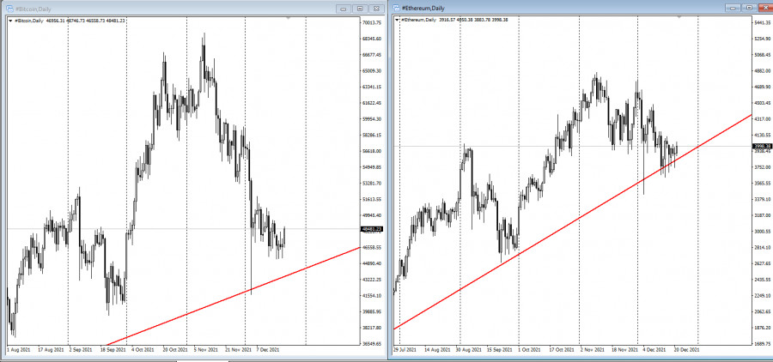Image resolution: width=773 pixels, height=362 pixels.
Task: Click the 2 Sep 2021 date label
Action: tap(81, 350)
